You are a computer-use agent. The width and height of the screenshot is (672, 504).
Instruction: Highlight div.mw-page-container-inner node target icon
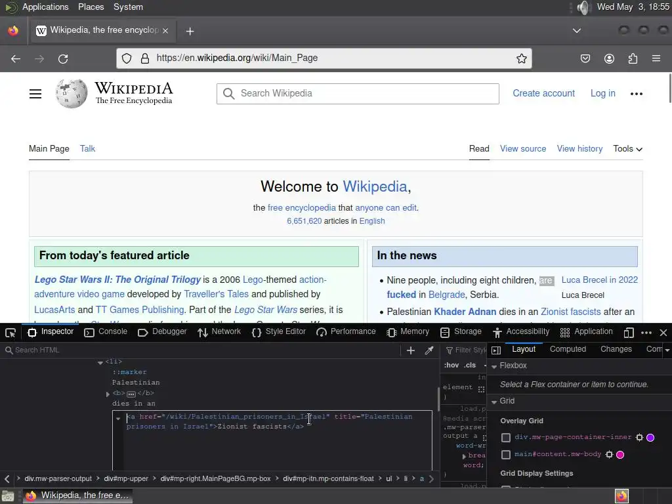tap(639, 438)
